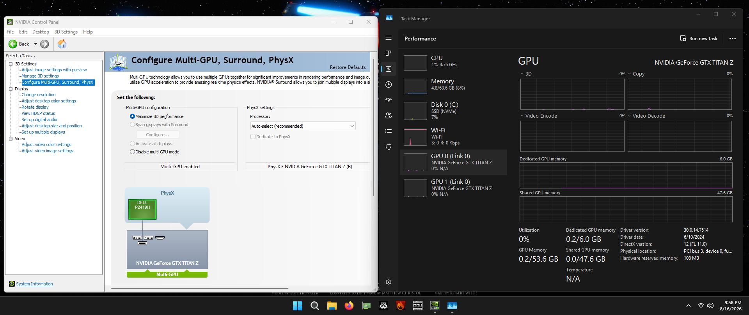Open Task Manager settings gear
749x315 pixels.
389,282
